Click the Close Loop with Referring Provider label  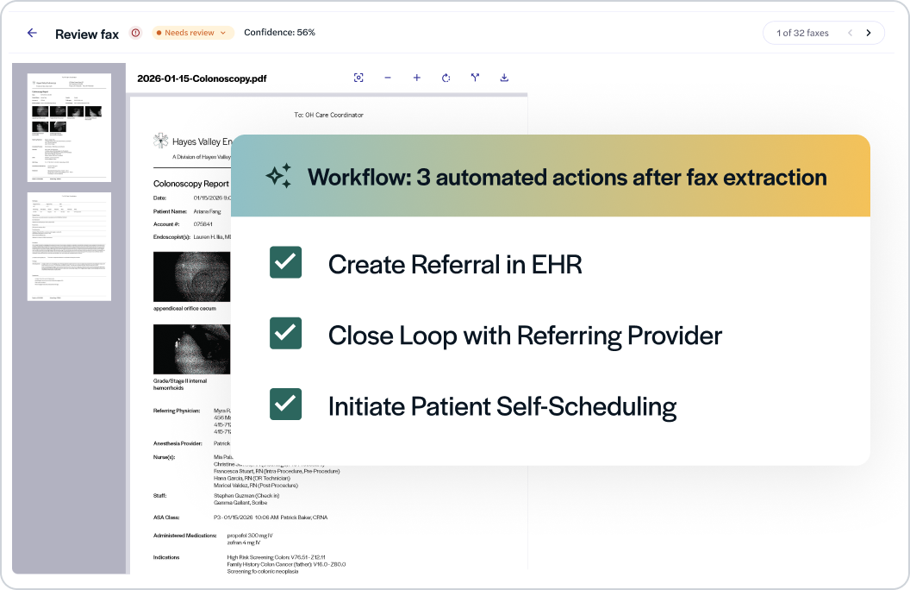(x=525, y=336)
